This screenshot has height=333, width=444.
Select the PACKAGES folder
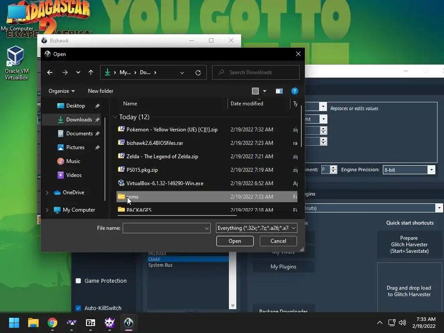[207, 209]
